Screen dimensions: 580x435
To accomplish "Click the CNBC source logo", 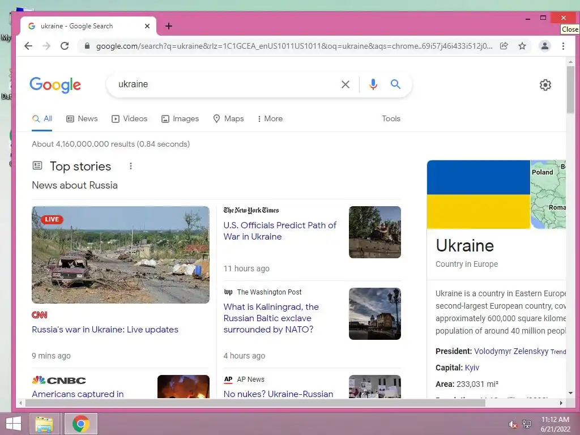I will click(x=59, y=380).
